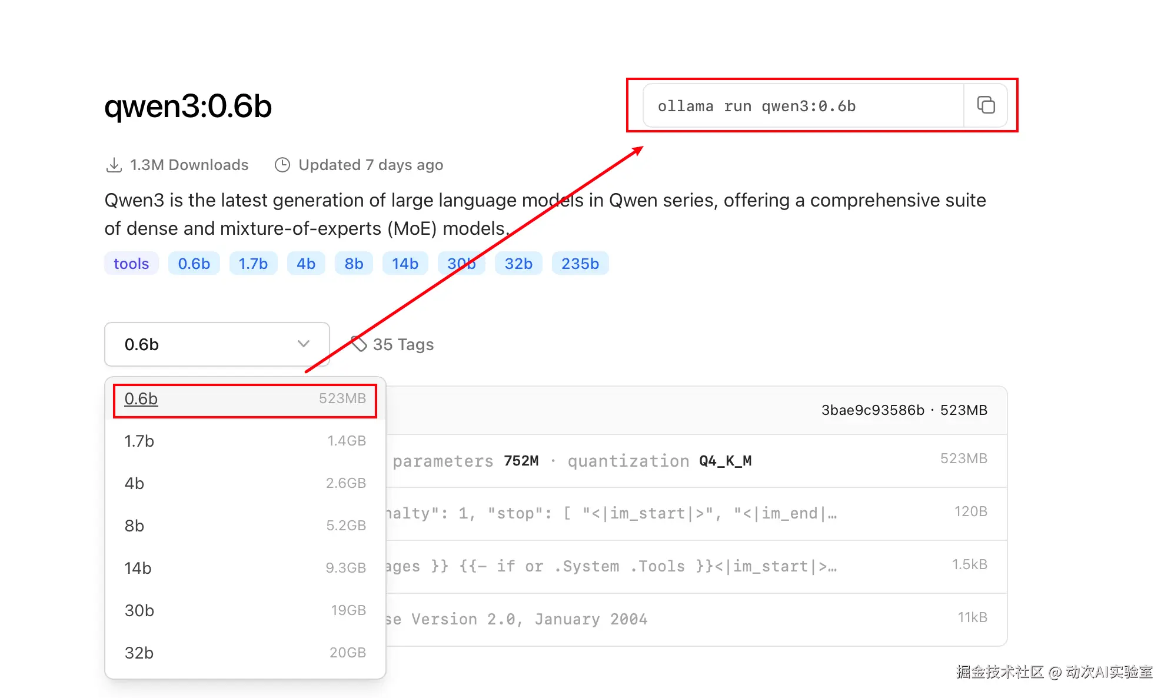Click the tag icon beside 35 Tags

(x=358, y=344)
